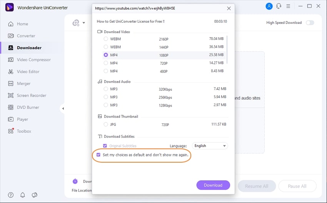Open the subtitle Language dropdown

210,146
